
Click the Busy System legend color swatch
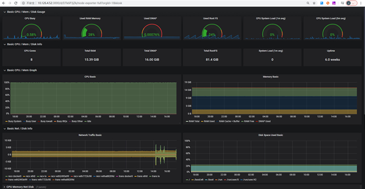point(6,122)
